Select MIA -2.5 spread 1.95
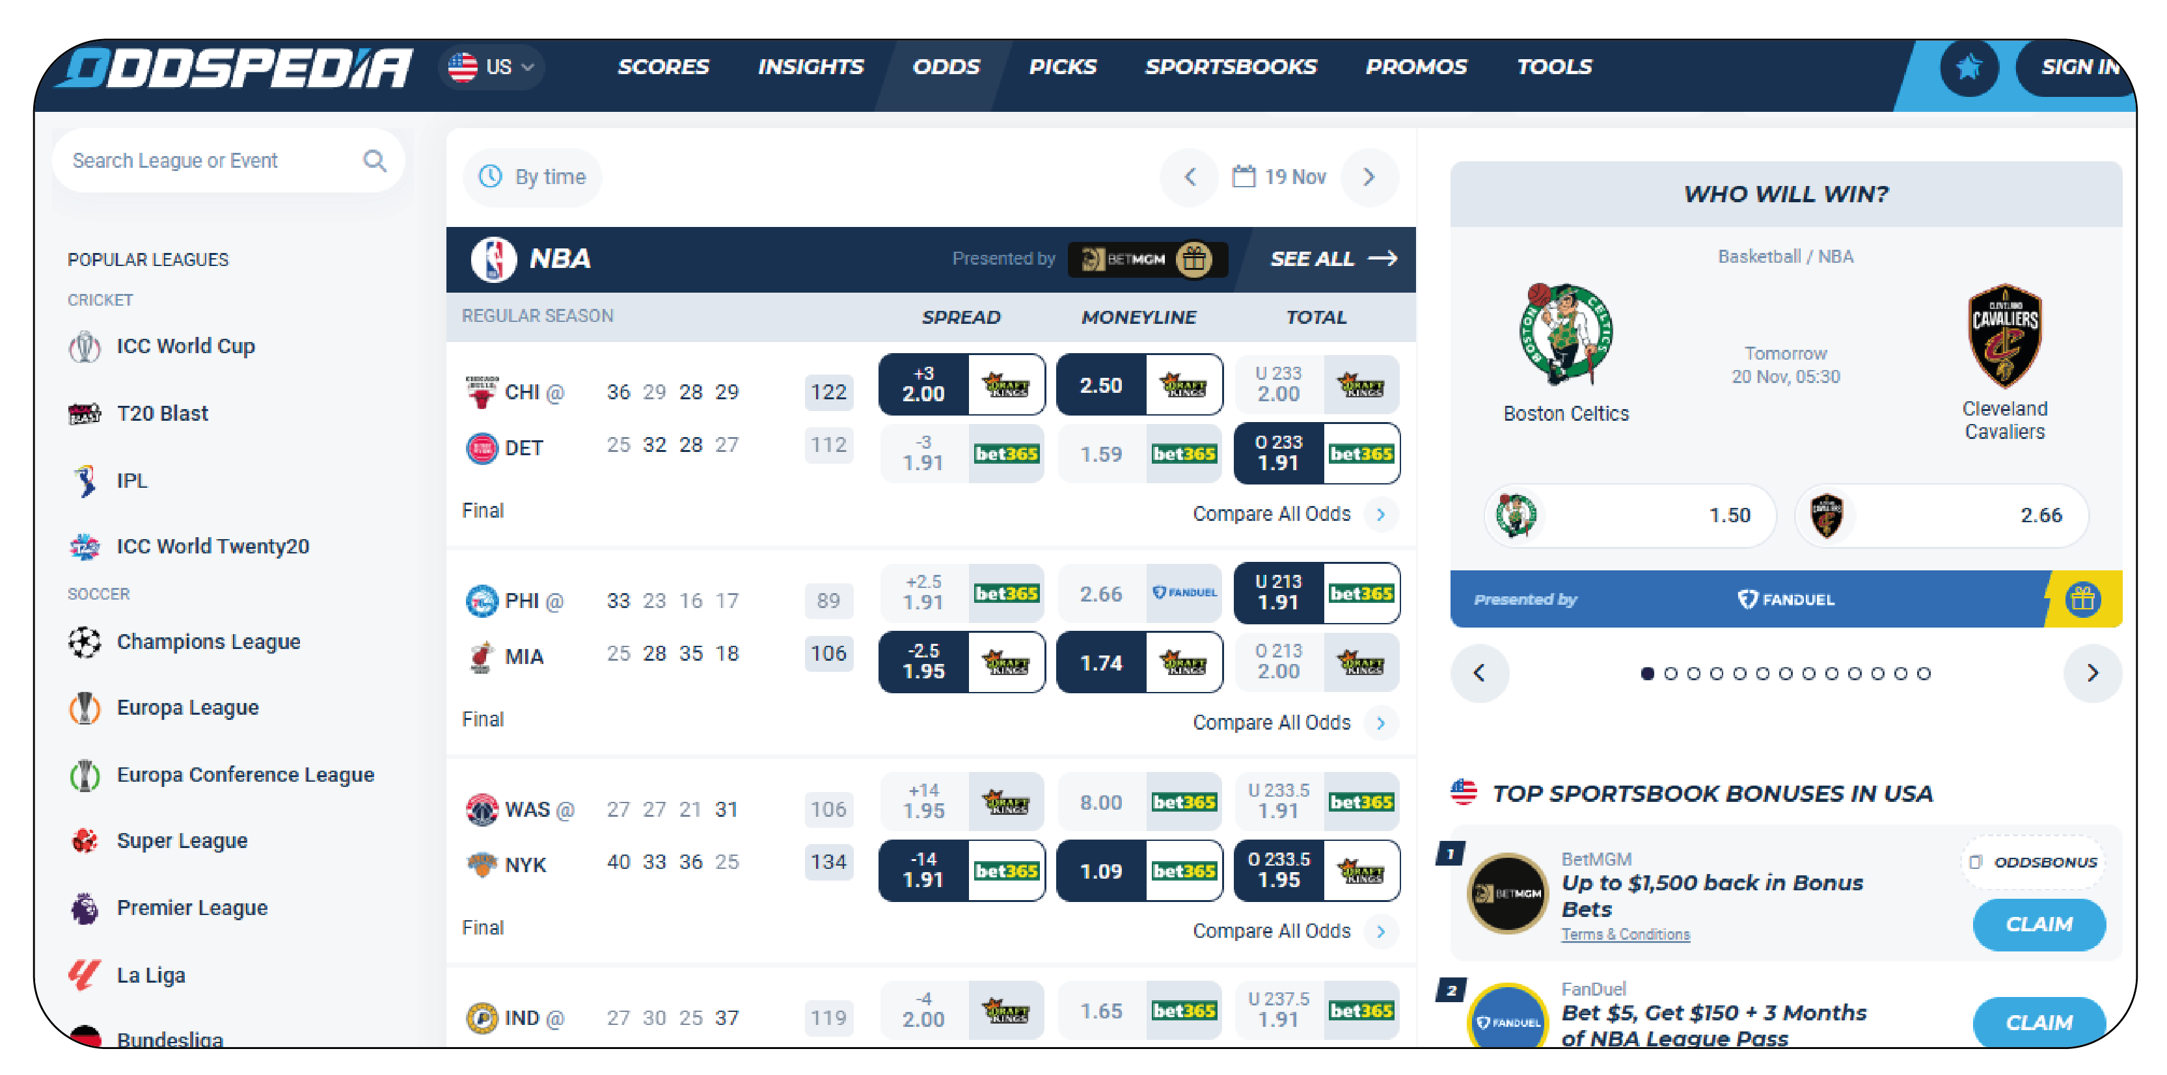Screen dimensions: 2167x1075 click(962, 662)
